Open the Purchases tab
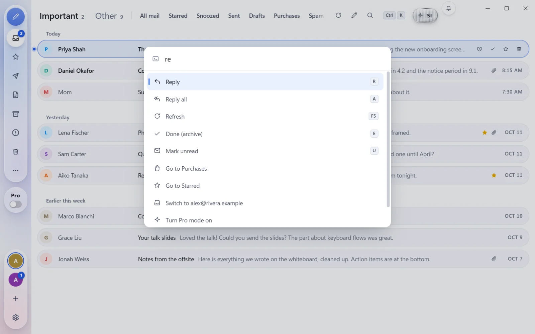535x334 pixels. [x=287, y=16]
